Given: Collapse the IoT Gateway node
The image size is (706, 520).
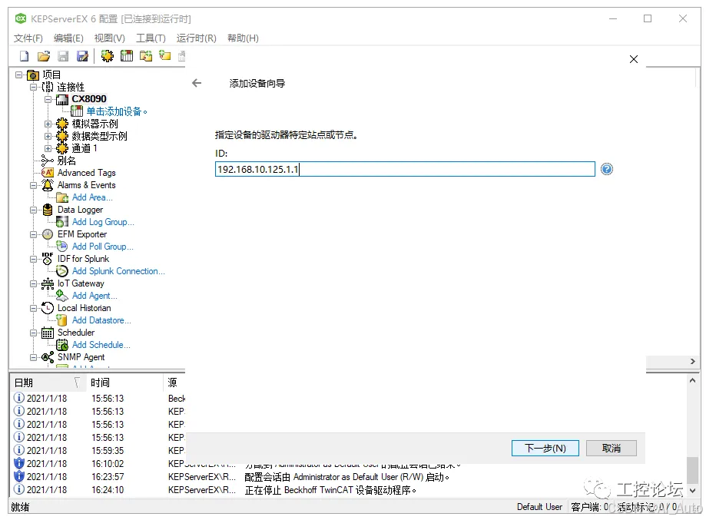Looking at the screenshot, I should tap(33, 284).
